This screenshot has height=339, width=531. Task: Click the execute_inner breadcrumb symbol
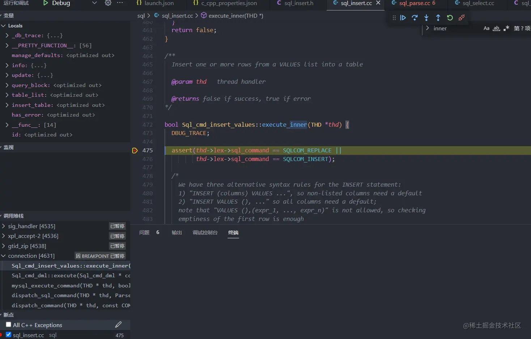coord(232,16)
